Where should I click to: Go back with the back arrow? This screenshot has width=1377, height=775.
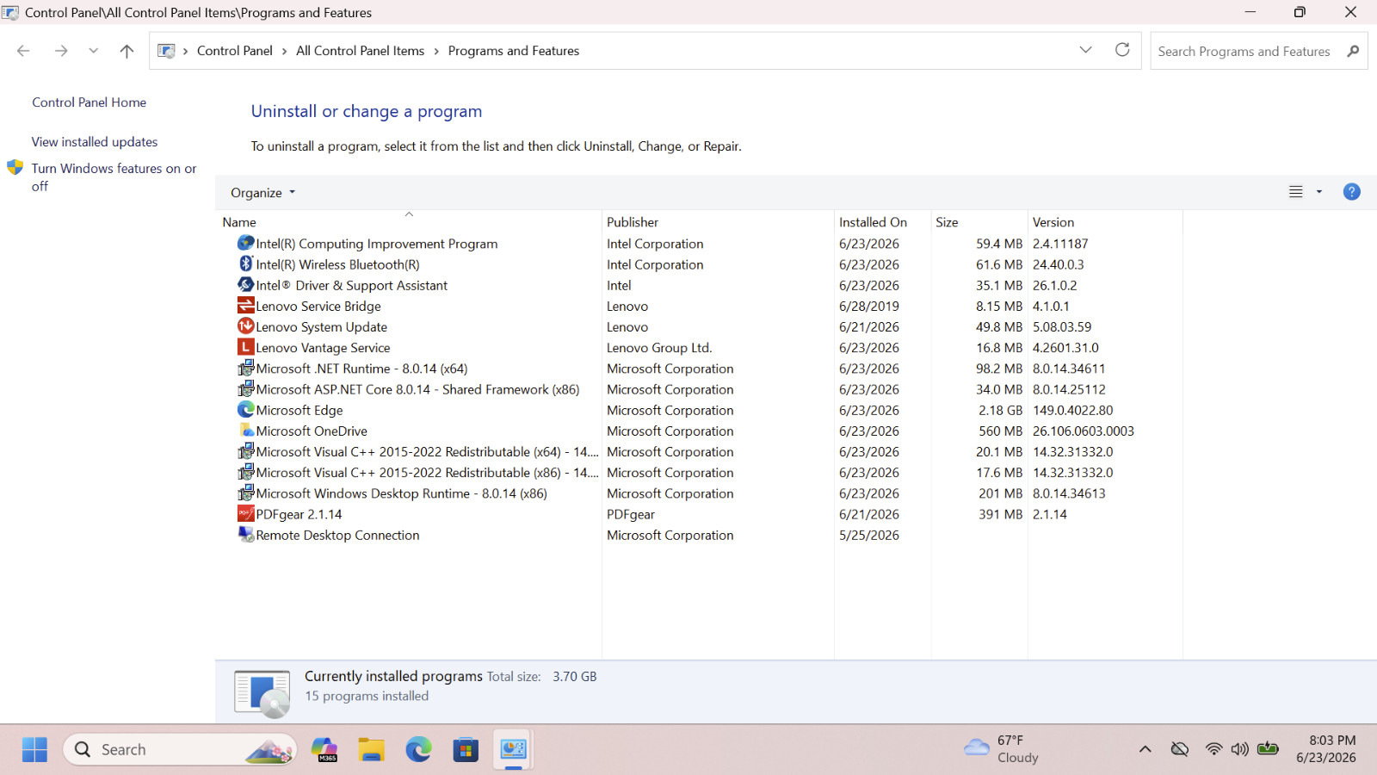click(23, 51)
